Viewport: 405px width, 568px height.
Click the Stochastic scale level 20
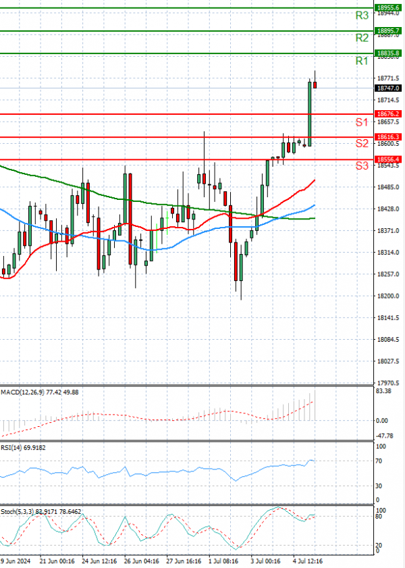click(x=379, y=545)
